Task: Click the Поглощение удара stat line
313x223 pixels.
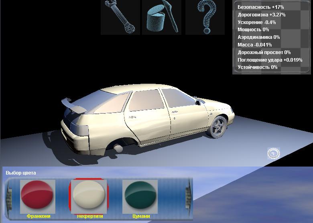Action: pos(270,60)
